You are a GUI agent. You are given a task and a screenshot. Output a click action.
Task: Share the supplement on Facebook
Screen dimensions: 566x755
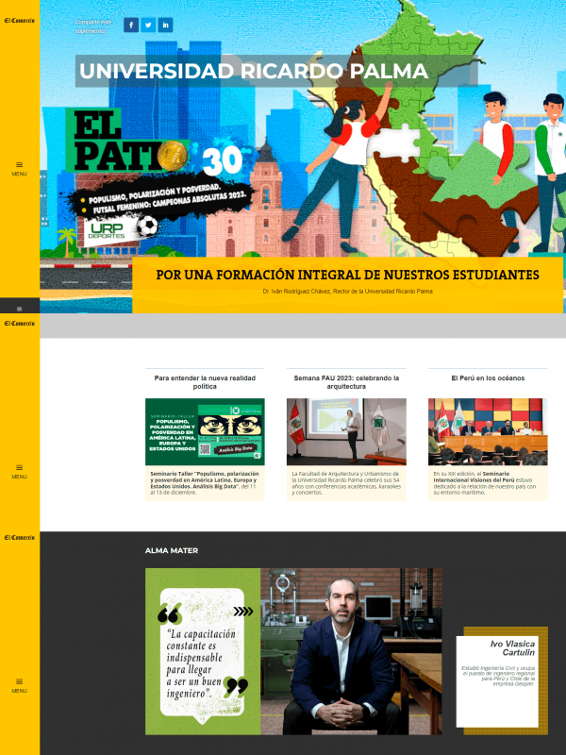(131, 25)
